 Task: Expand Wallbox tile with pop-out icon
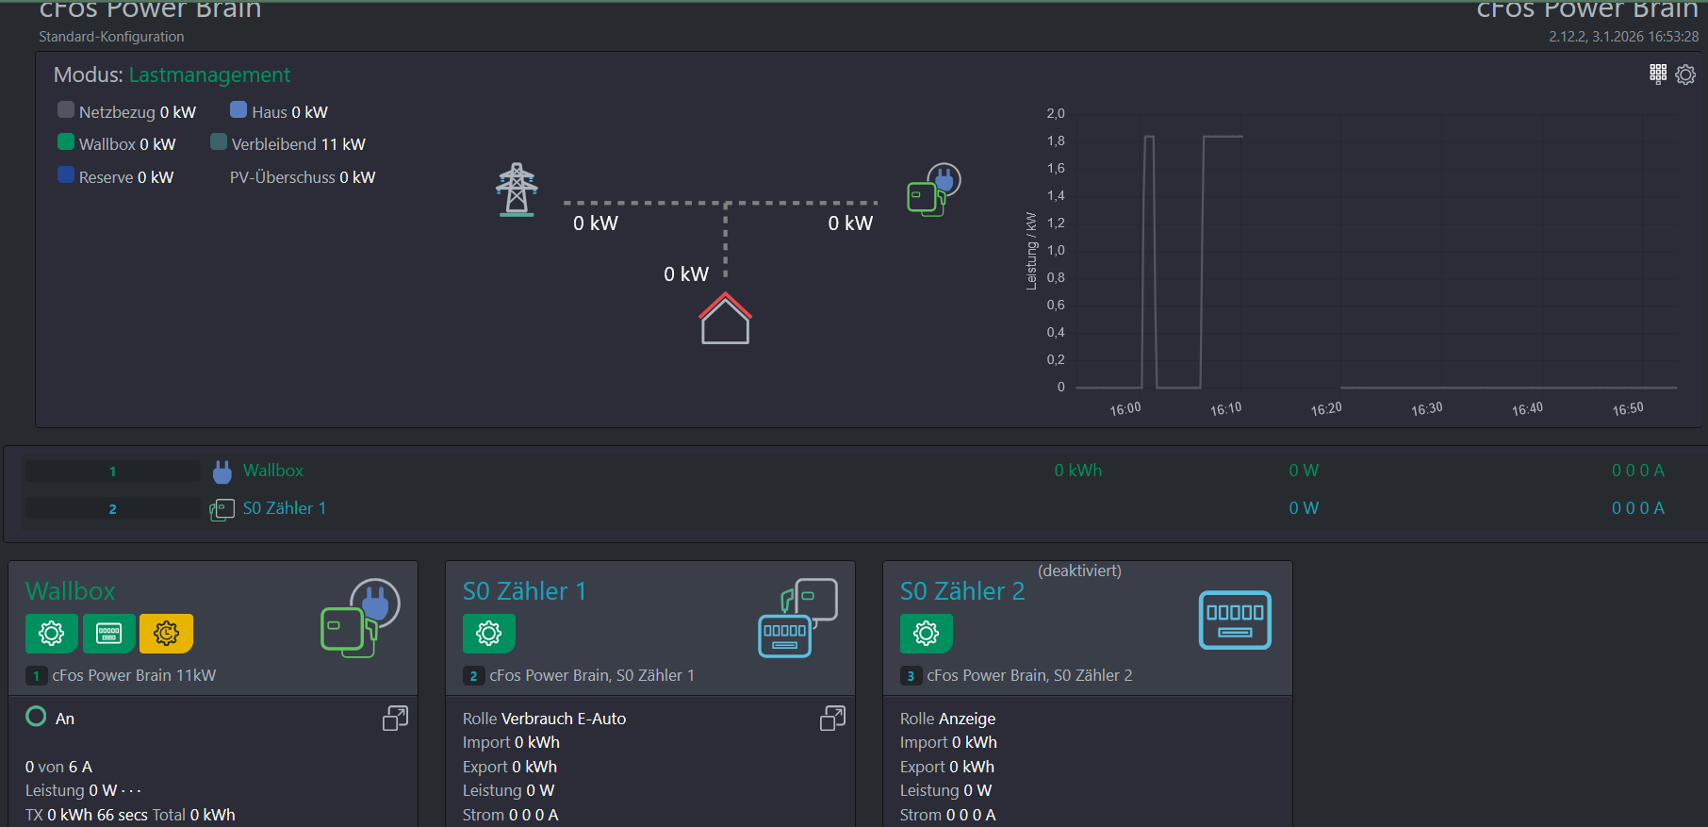395,719
